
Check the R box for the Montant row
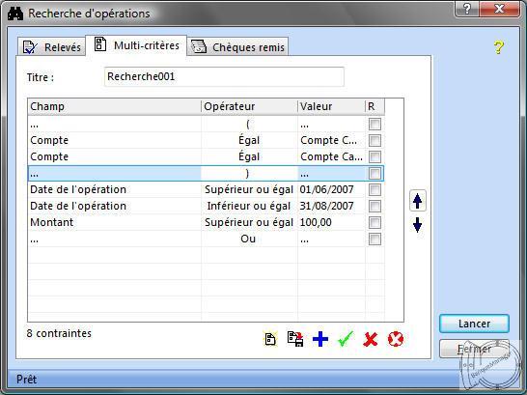coord(374,222)
